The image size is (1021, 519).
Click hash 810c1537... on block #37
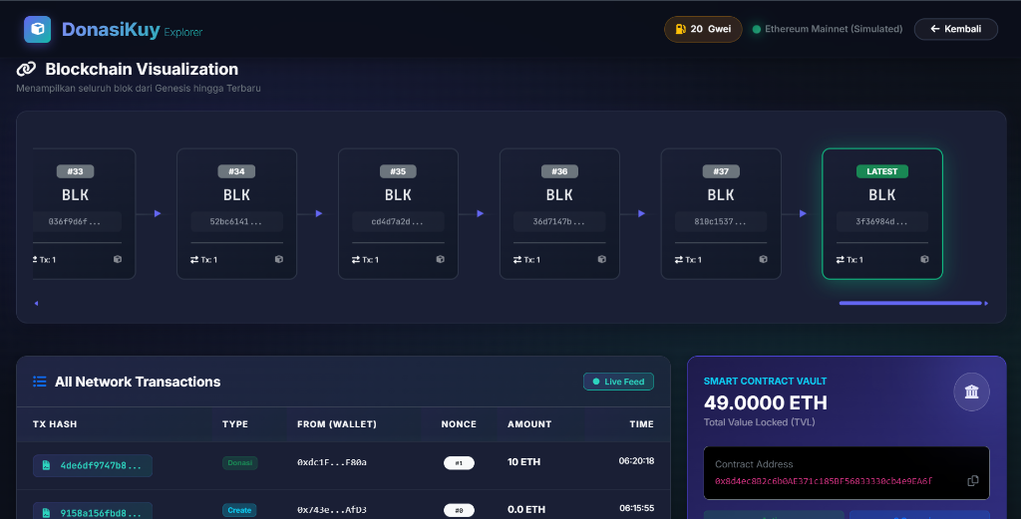721,222
